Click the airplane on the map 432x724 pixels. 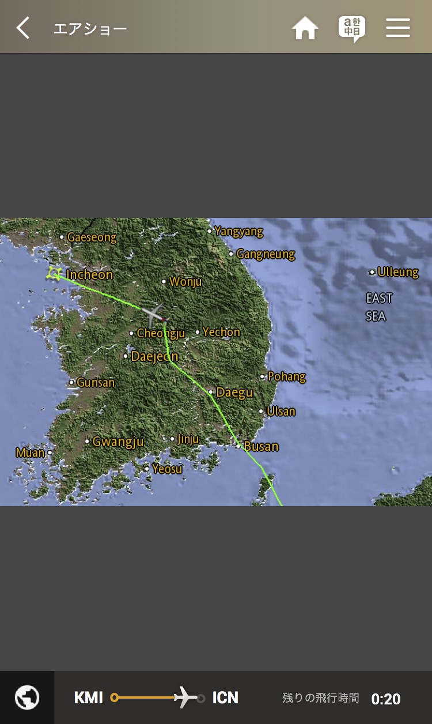coord(154,315)
